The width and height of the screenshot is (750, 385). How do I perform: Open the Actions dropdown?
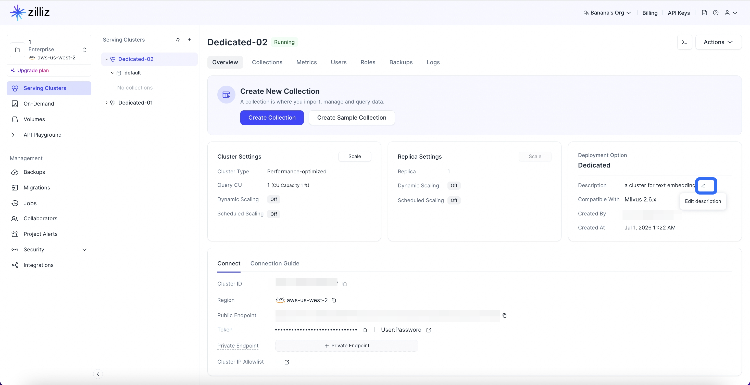click(718, 42)
